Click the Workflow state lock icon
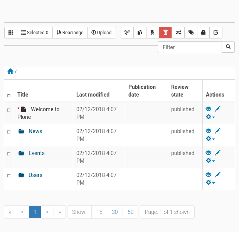This screenshot has height=232, width=239. 203,33
